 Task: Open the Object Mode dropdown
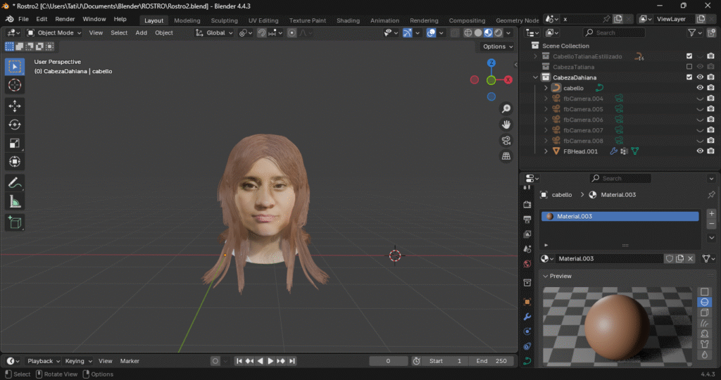coord(55,33)
